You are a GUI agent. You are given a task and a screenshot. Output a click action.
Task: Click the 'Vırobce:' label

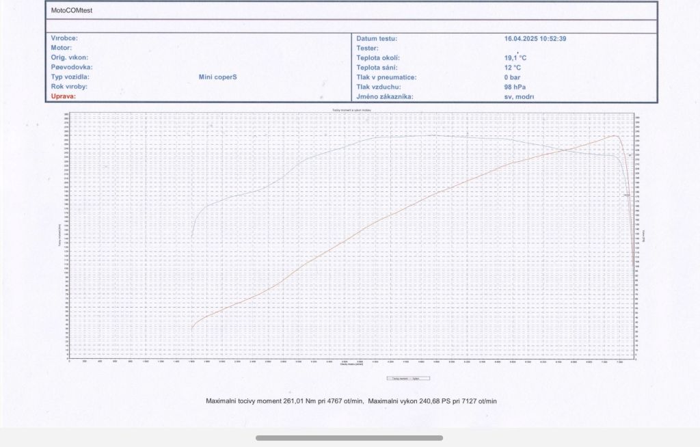[64, 39]
